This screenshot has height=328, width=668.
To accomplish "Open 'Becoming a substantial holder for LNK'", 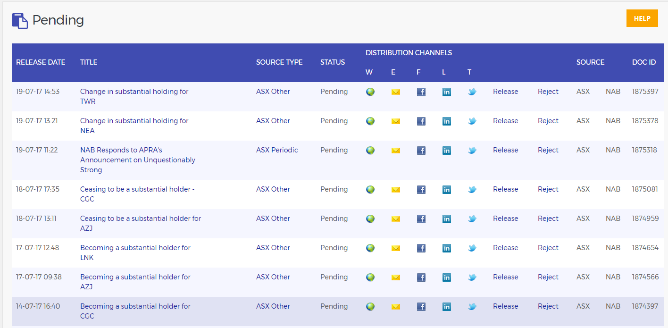I will point(135,252).
